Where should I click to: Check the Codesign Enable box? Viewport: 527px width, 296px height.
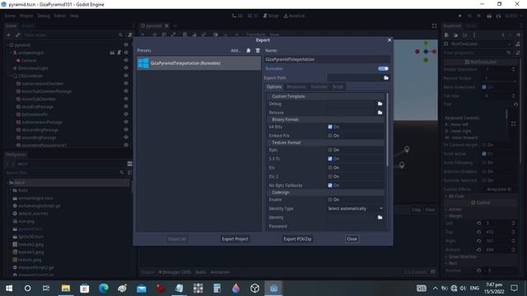coord(330,200)
